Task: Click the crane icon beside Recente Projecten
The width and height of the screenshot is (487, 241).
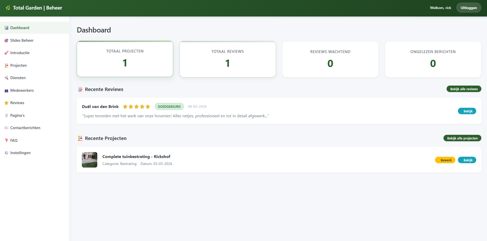Action: coord(80,138)
